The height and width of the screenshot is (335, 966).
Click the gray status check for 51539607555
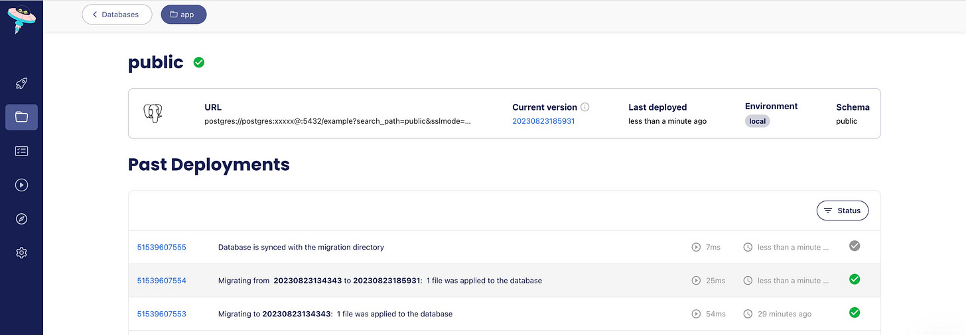(x=855, y=246)
